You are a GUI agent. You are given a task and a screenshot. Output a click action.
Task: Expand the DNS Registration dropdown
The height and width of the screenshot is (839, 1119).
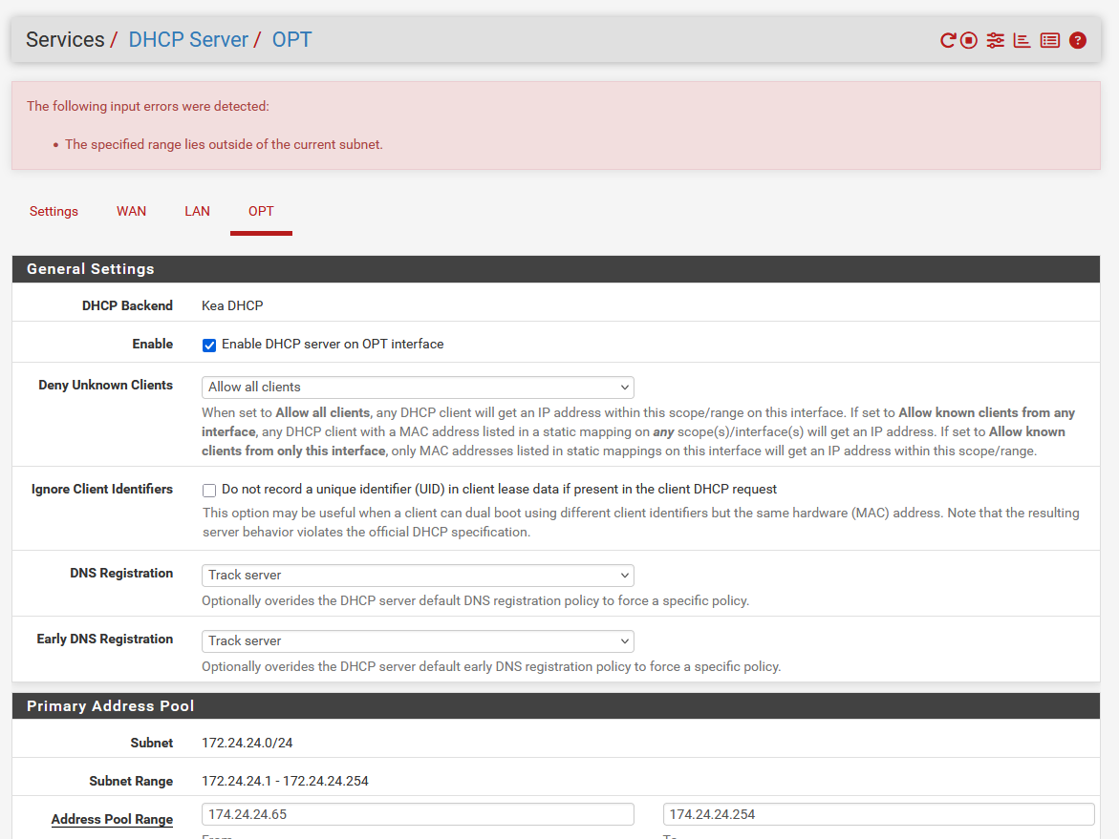(418, 576)
